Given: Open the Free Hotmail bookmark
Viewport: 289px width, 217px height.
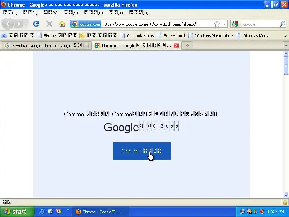Looking at the screenshot, I should (x=171, y=35).
